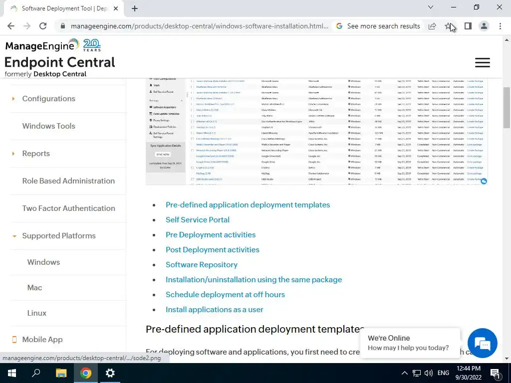Viewport: 511px width, 383px height.
Task: Open Chrome three-dot menu
Action: (500, 26)
